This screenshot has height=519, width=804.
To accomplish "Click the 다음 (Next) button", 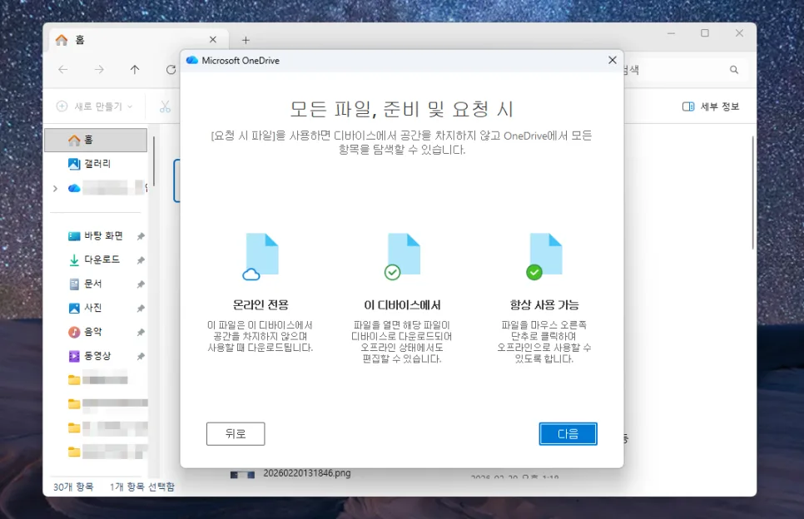I will [x=568, y=434].
